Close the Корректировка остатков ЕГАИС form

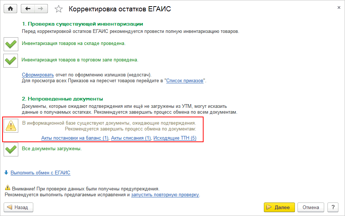pos(337,7)
